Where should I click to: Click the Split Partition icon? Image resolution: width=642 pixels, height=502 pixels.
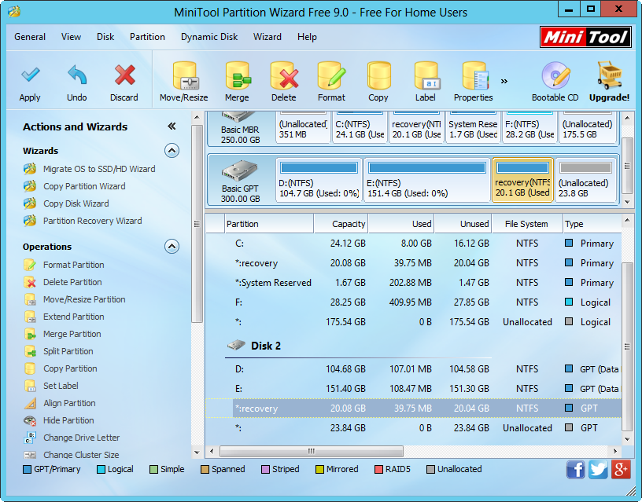coord(30,351)
